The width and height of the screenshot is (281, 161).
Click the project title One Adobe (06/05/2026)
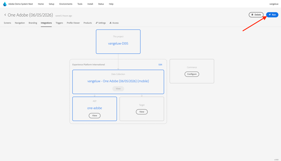[30, 15]
